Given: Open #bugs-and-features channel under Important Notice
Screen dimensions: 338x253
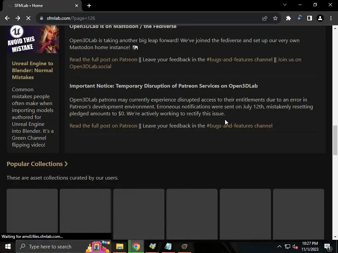Looking at the screenshot, I should pyautogui.click(x=239, y=126).
